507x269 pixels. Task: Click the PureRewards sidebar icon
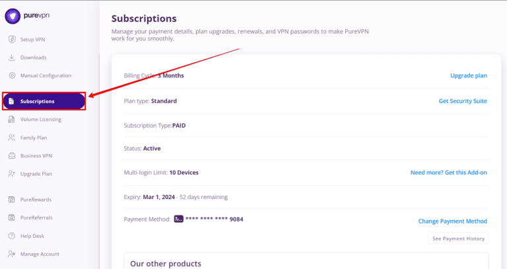coord(12,199)
